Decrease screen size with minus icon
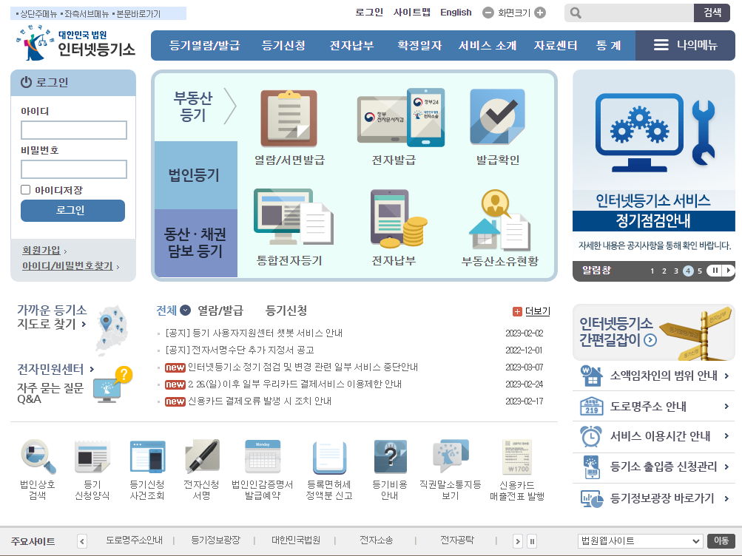 point(488,13)
